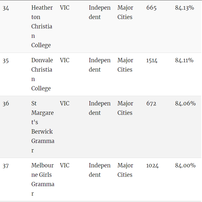
Task: Click enrolment value 1514
Action: 152,60
